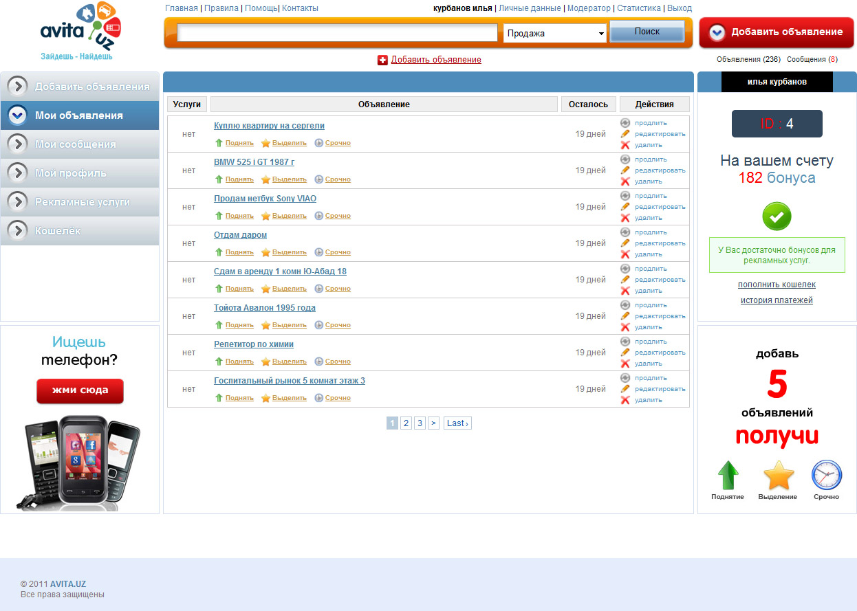Image resolution: width=857 pixels, height=611 pixels.
Task: Click round arrow icon next to Кошелёк
Action: click(x=17, y=231)
